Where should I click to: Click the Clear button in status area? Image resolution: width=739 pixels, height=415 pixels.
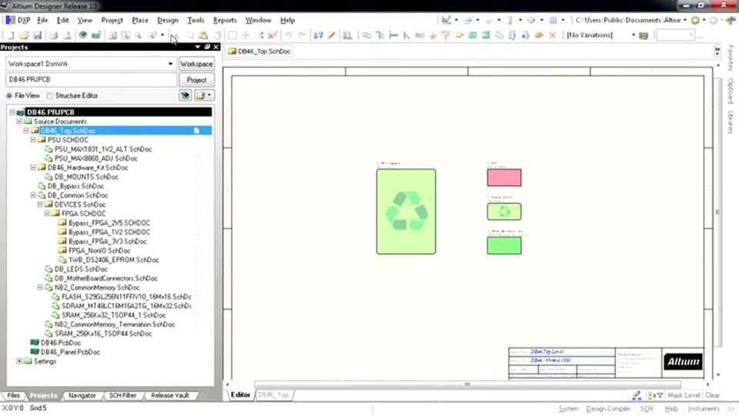(x=712, y=396)
